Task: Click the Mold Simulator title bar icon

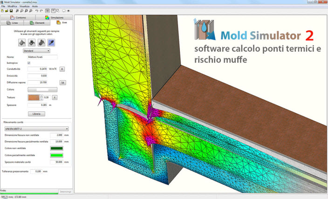Action: coord(2,2)
